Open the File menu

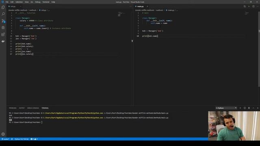tap(7, 2)
